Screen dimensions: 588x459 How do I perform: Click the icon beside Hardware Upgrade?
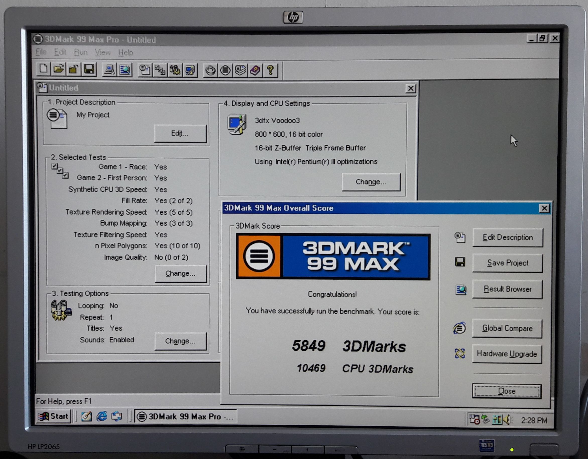(460, 353)
